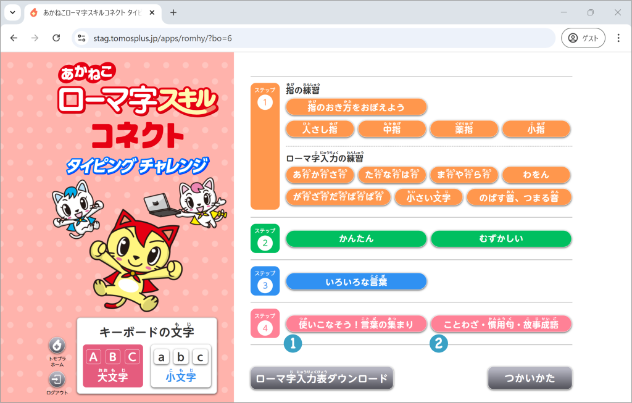
Task: Select the あかねこローマ字スキルコネクト tab
Action: [x=93, y=13]
